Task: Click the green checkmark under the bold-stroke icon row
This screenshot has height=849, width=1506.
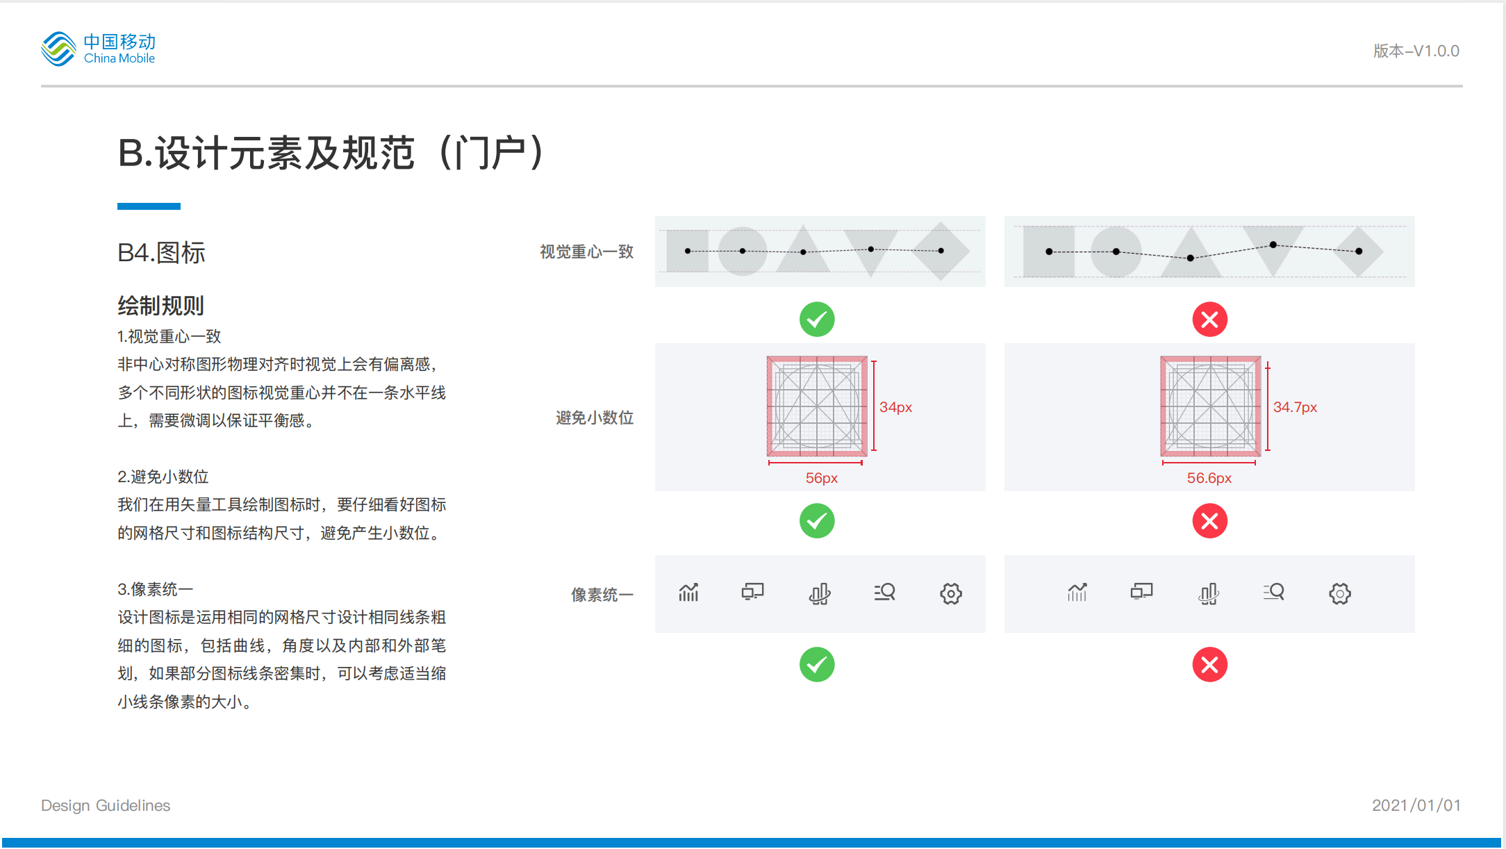Action: point(817,665)
